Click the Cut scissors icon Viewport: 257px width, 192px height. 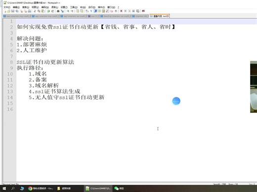click(35, 11)
